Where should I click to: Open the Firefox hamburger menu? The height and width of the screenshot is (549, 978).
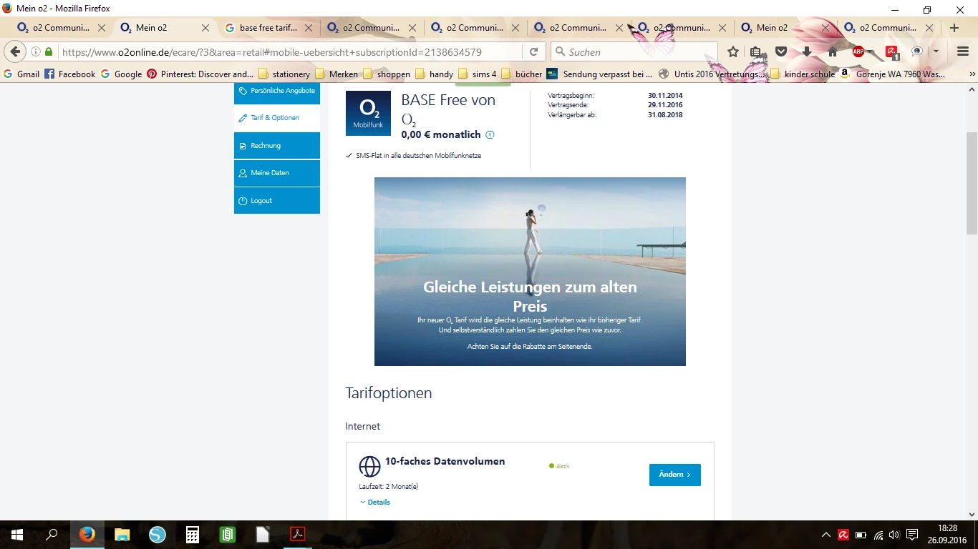pyautogui.click(x=963, y=52)
